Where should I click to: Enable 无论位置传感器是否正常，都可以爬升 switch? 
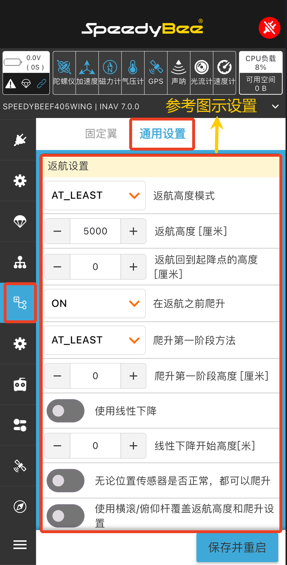[66, 481]
